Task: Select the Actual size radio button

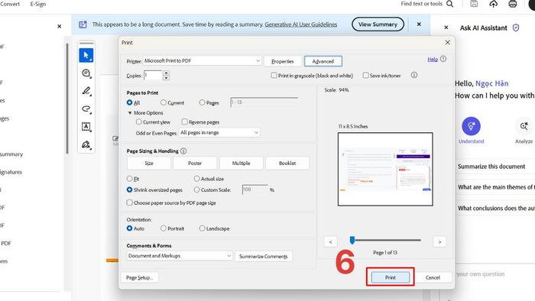Action: (196, 178)
